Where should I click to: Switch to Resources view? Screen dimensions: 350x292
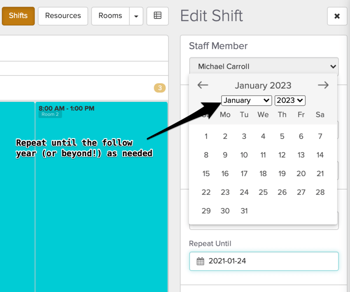point(63,16)
